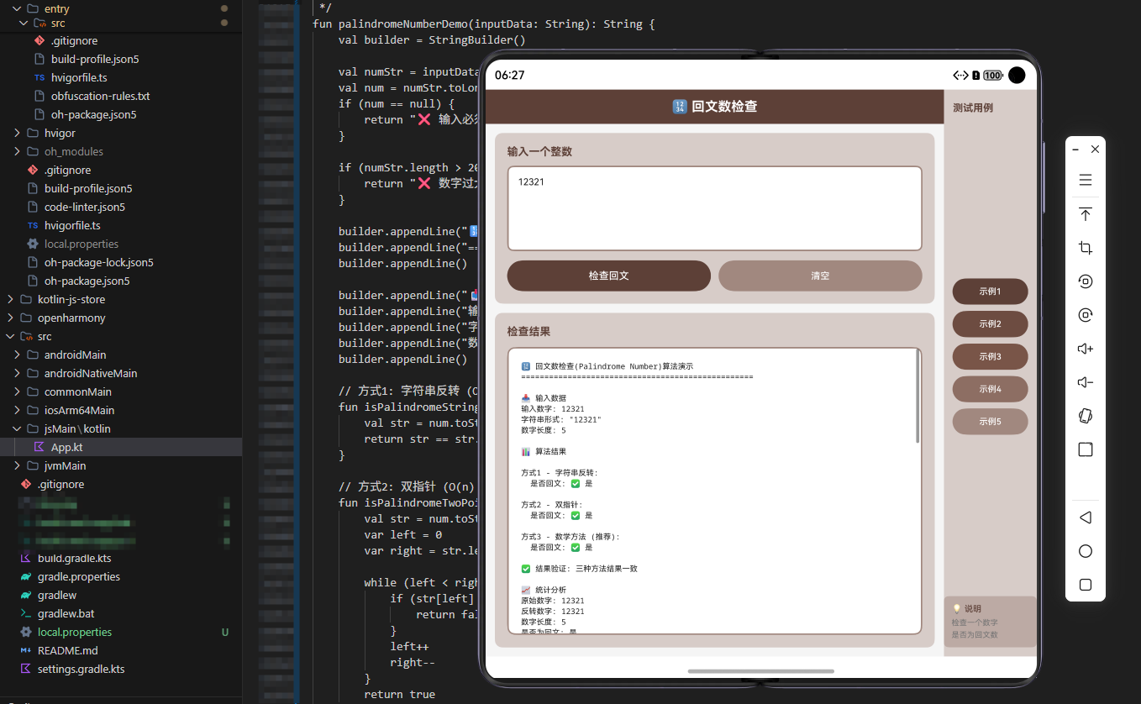The height and width of the screenshot is (704, 1141).
Task: Click the Kotlin icon of App.kt
Action: tap(39, 447)
